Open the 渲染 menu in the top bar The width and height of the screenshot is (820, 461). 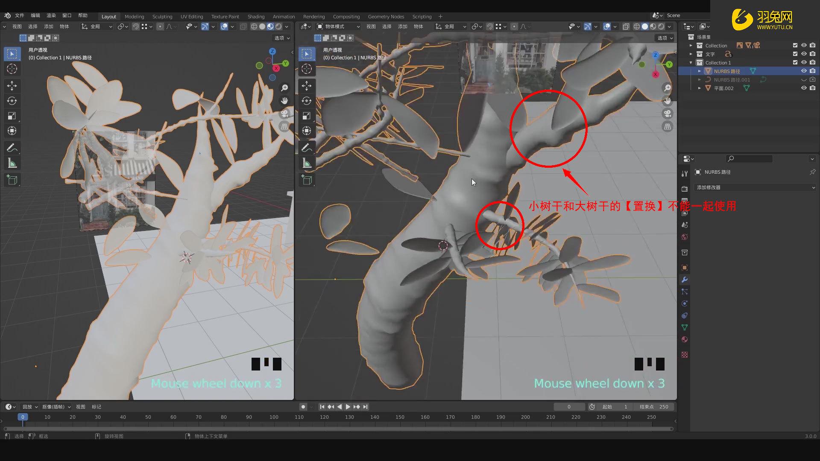[x=51, y=15]
